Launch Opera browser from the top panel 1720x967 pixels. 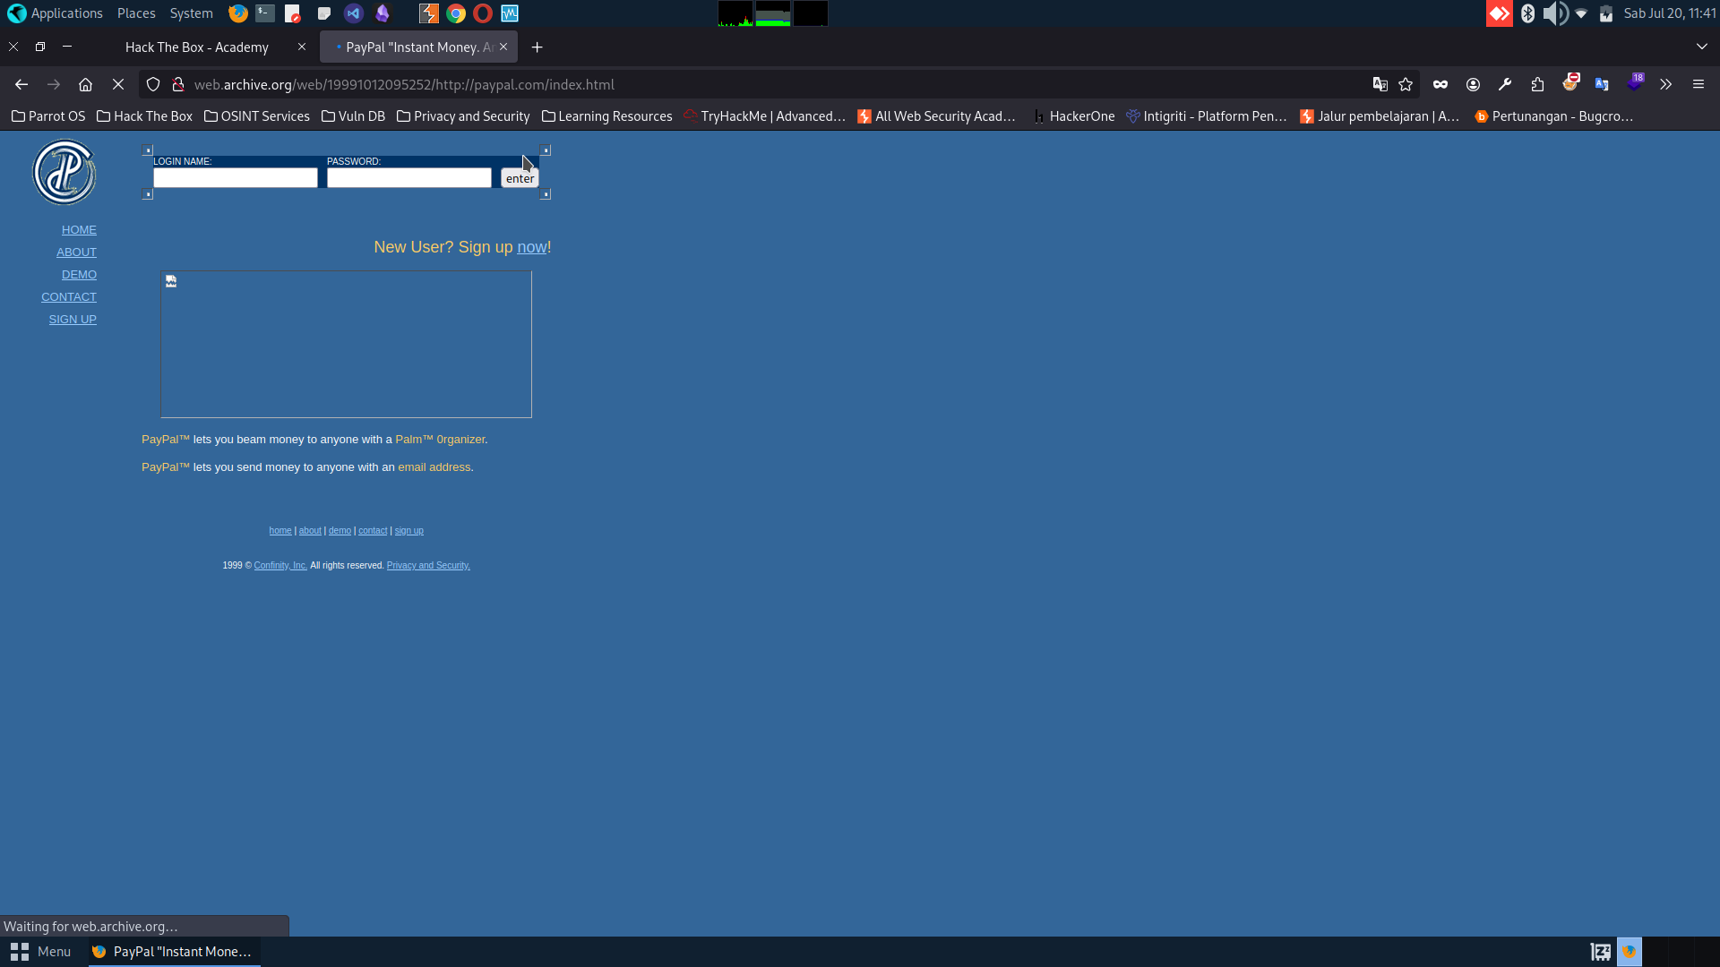pos(483,13)
